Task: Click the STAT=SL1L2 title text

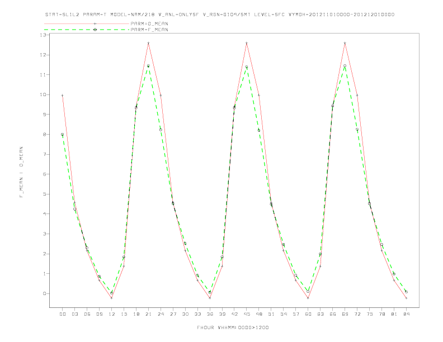Action: [x=62, y=15]
